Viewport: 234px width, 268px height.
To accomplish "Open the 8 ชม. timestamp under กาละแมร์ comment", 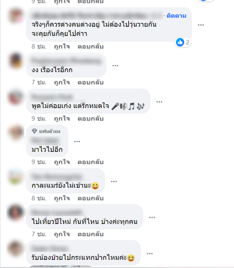I will (39, 198).
